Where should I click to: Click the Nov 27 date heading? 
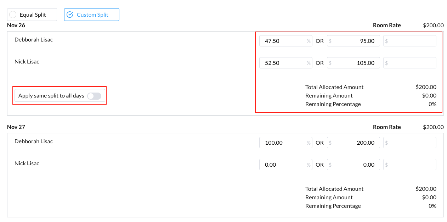(16, 127)
